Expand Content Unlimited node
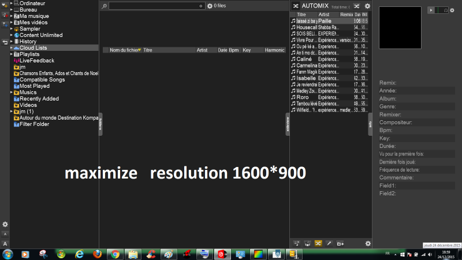462x260 pixels. pos(12,35)
